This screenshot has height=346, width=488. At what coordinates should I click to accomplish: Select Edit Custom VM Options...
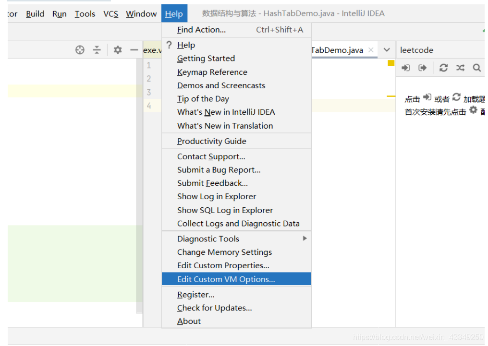(236, 279)
